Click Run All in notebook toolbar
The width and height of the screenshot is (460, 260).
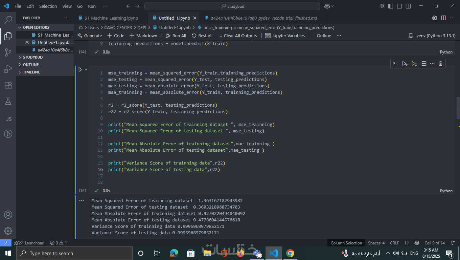(x=176, y=36)
